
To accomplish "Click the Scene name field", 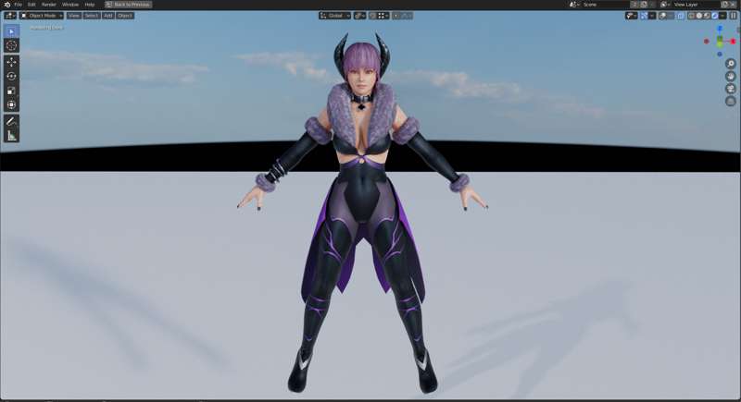I will pyautogui.click(x=606, y=5).
